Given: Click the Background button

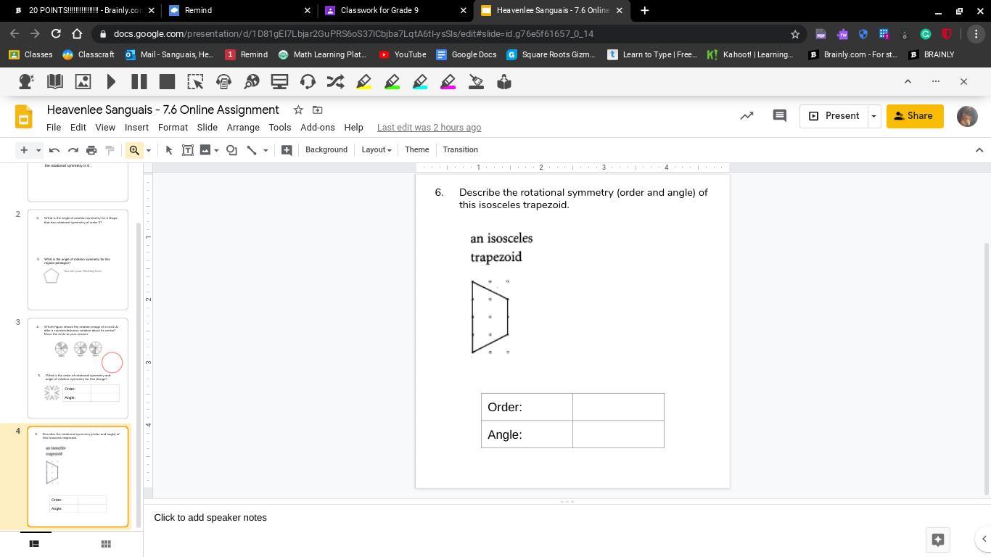Looking at the screenshot, I should [x=326, y=150].
